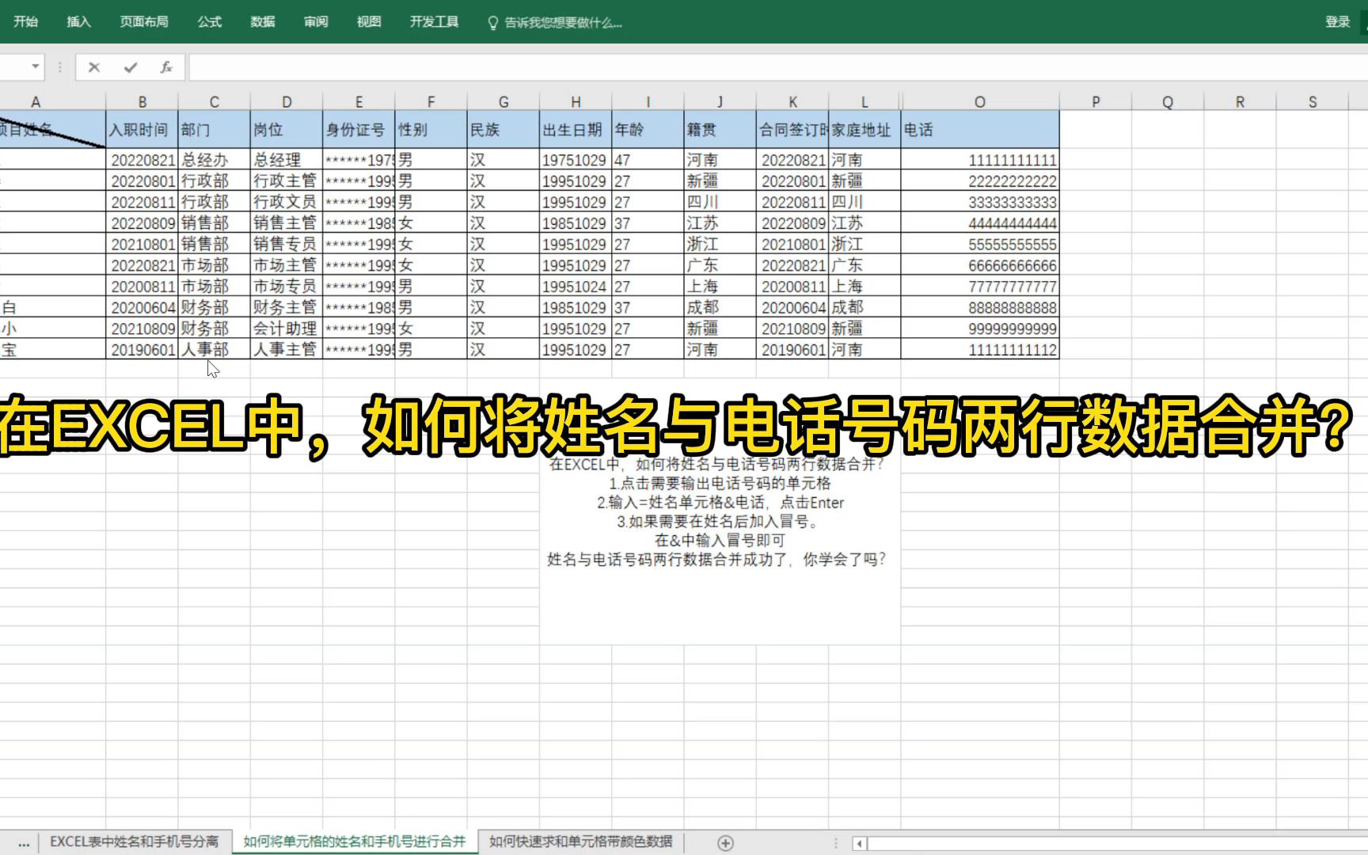Click the 合同签订 header cell
Screen dimensions: 1368x855
(792, 129)
